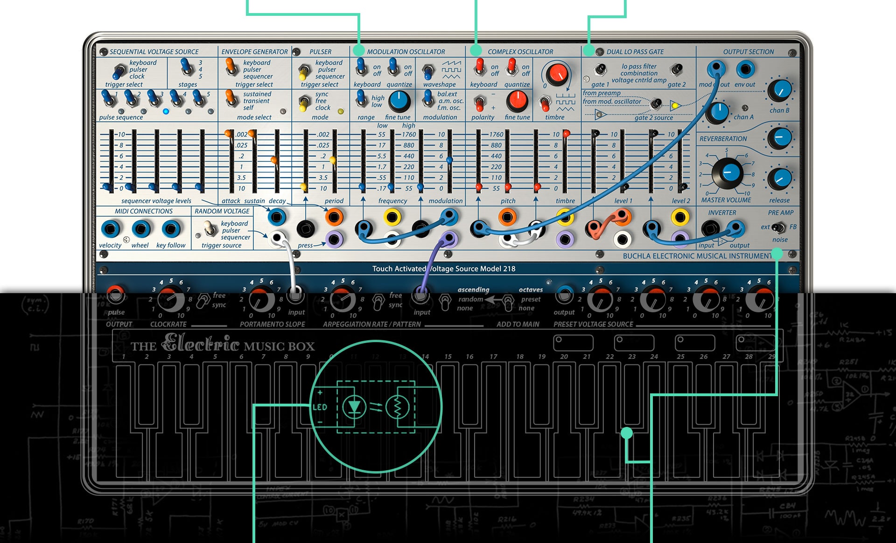This screenshot has width=896, height=543.
Task: Click the chan B output knob
Action: click(780, 91)
